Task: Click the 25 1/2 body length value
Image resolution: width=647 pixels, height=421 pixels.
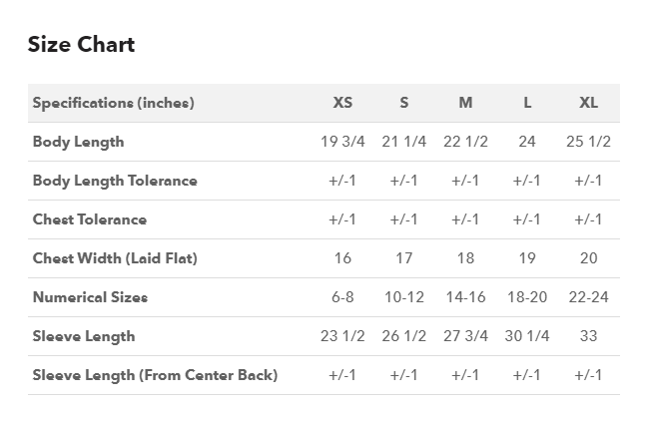Action: click(588, 142)
